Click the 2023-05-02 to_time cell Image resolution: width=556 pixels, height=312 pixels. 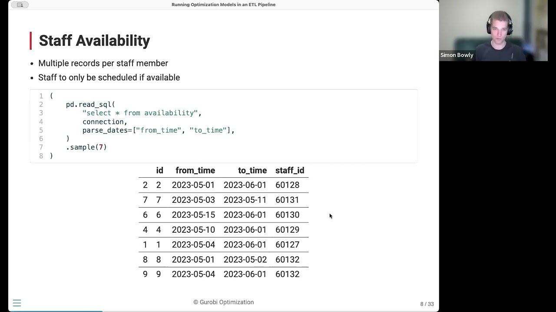click(x=245, y=260)
